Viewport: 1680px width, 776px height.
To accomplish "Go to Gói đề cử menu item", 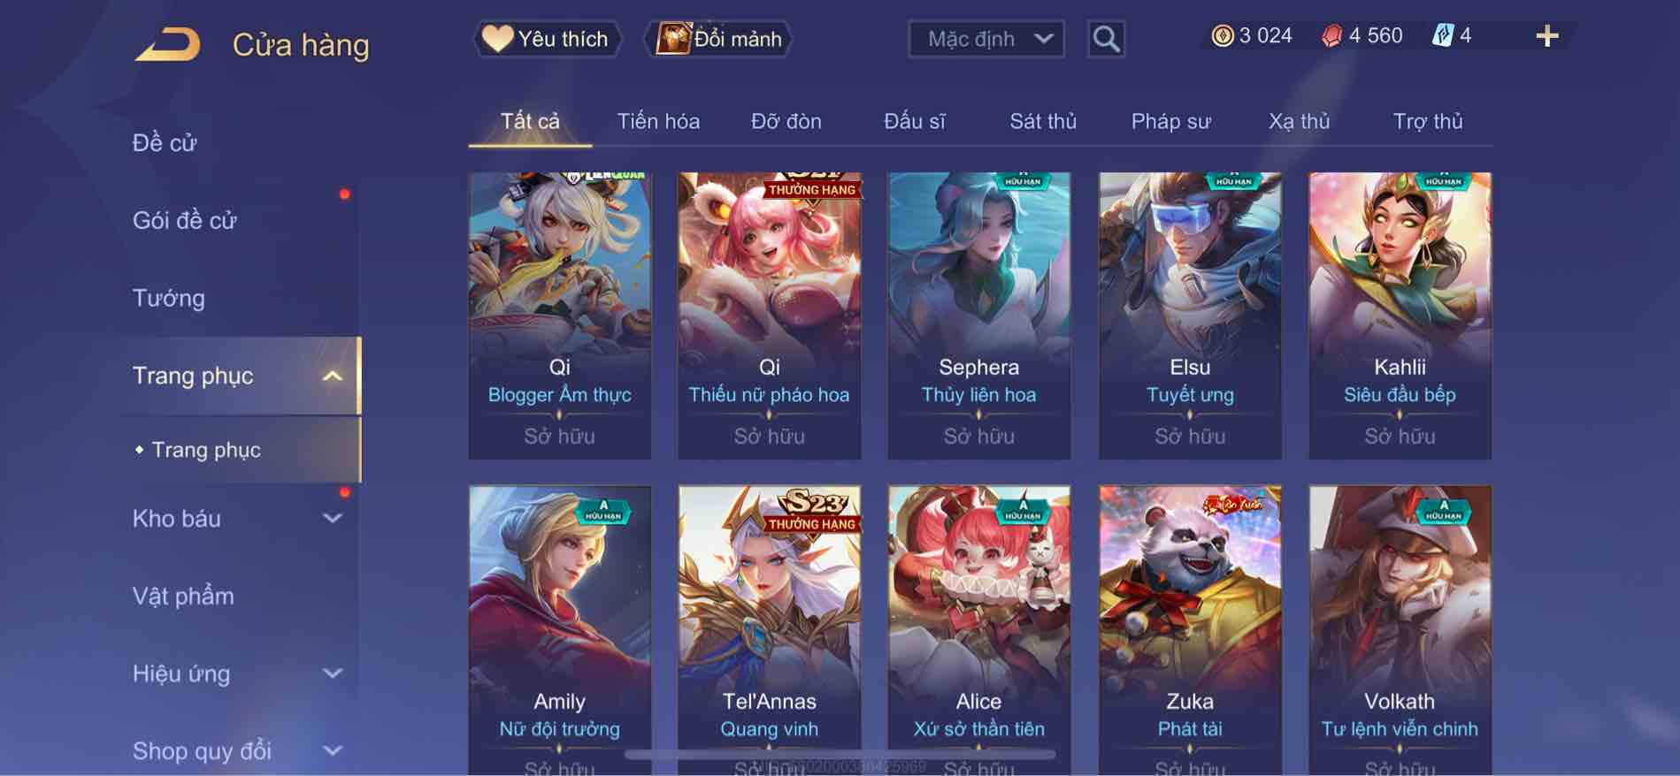I will tap(185, 221).
